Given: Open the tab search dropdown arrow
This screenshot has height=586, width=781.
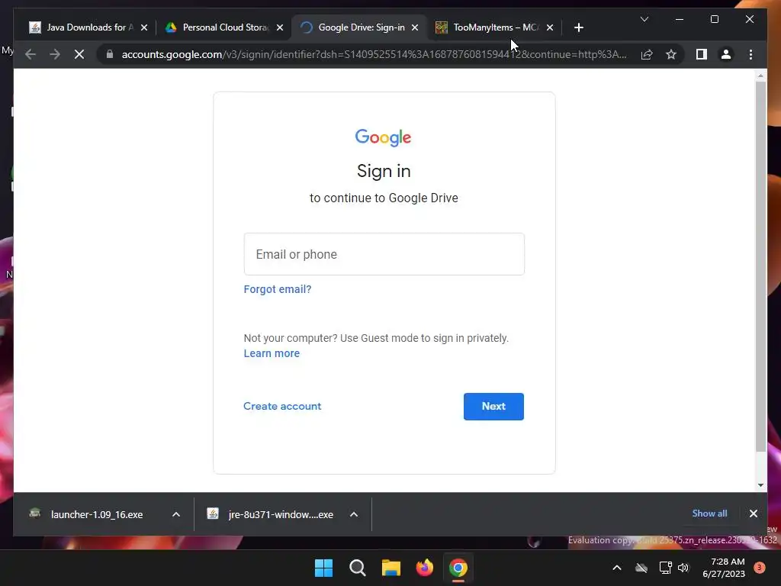Looking at the screenshot, I should (644, 19).
